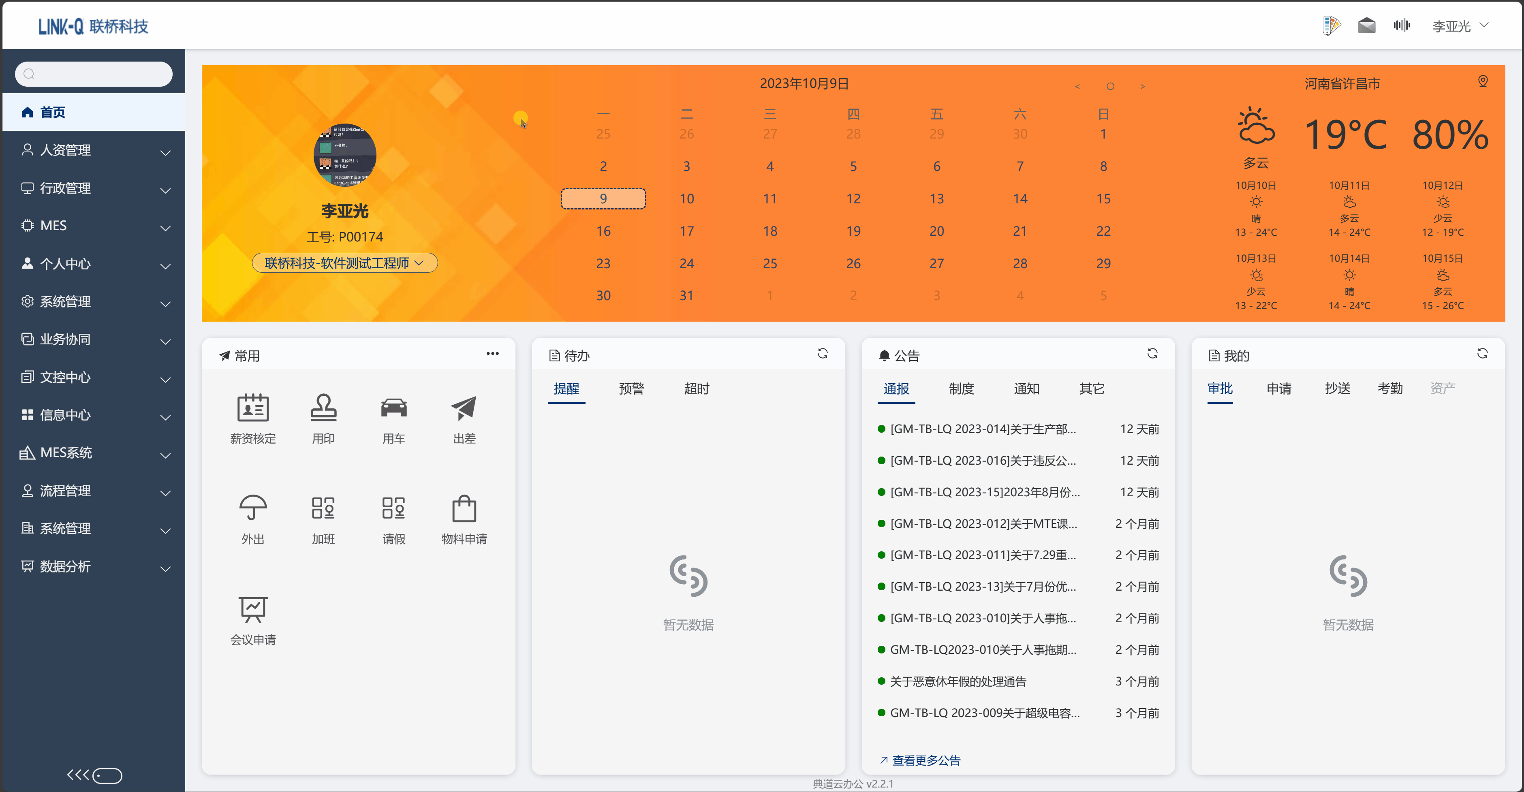Image resolution: width=1524 pixels, height=792 pixels.
Task: Click the sidebar search input field
Action: [95, 74]
